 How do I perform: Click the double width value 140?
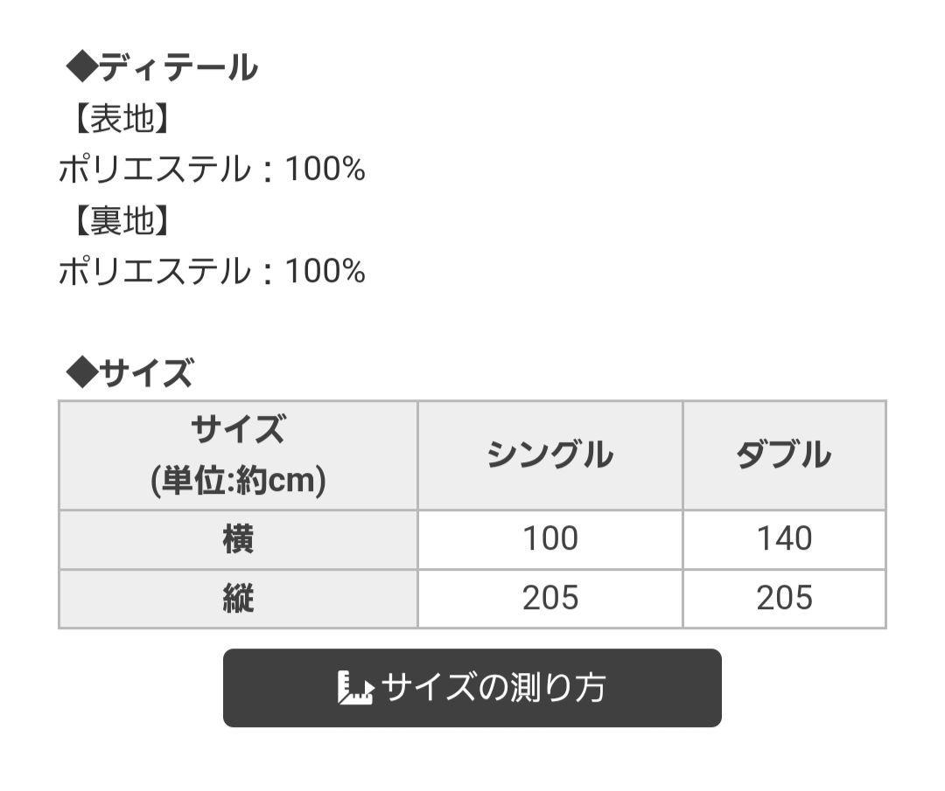point(784,538)
